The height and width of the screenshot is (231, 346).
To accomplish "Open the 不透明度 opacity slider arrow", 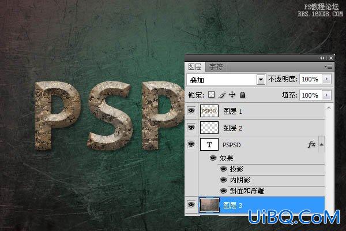I will coord(327,79).
